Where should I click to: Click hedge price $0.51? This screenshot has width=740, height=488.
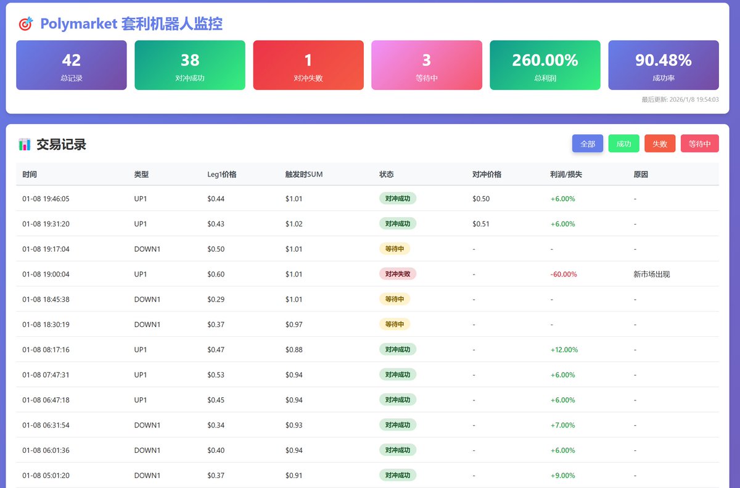(481, 224)
